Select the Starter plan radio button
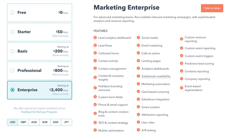The image size is (240, 137). [x=13, y=32]
